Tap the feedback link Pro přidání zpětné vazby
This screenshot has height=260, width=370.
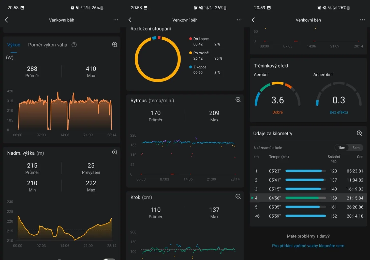click(308, 246)
